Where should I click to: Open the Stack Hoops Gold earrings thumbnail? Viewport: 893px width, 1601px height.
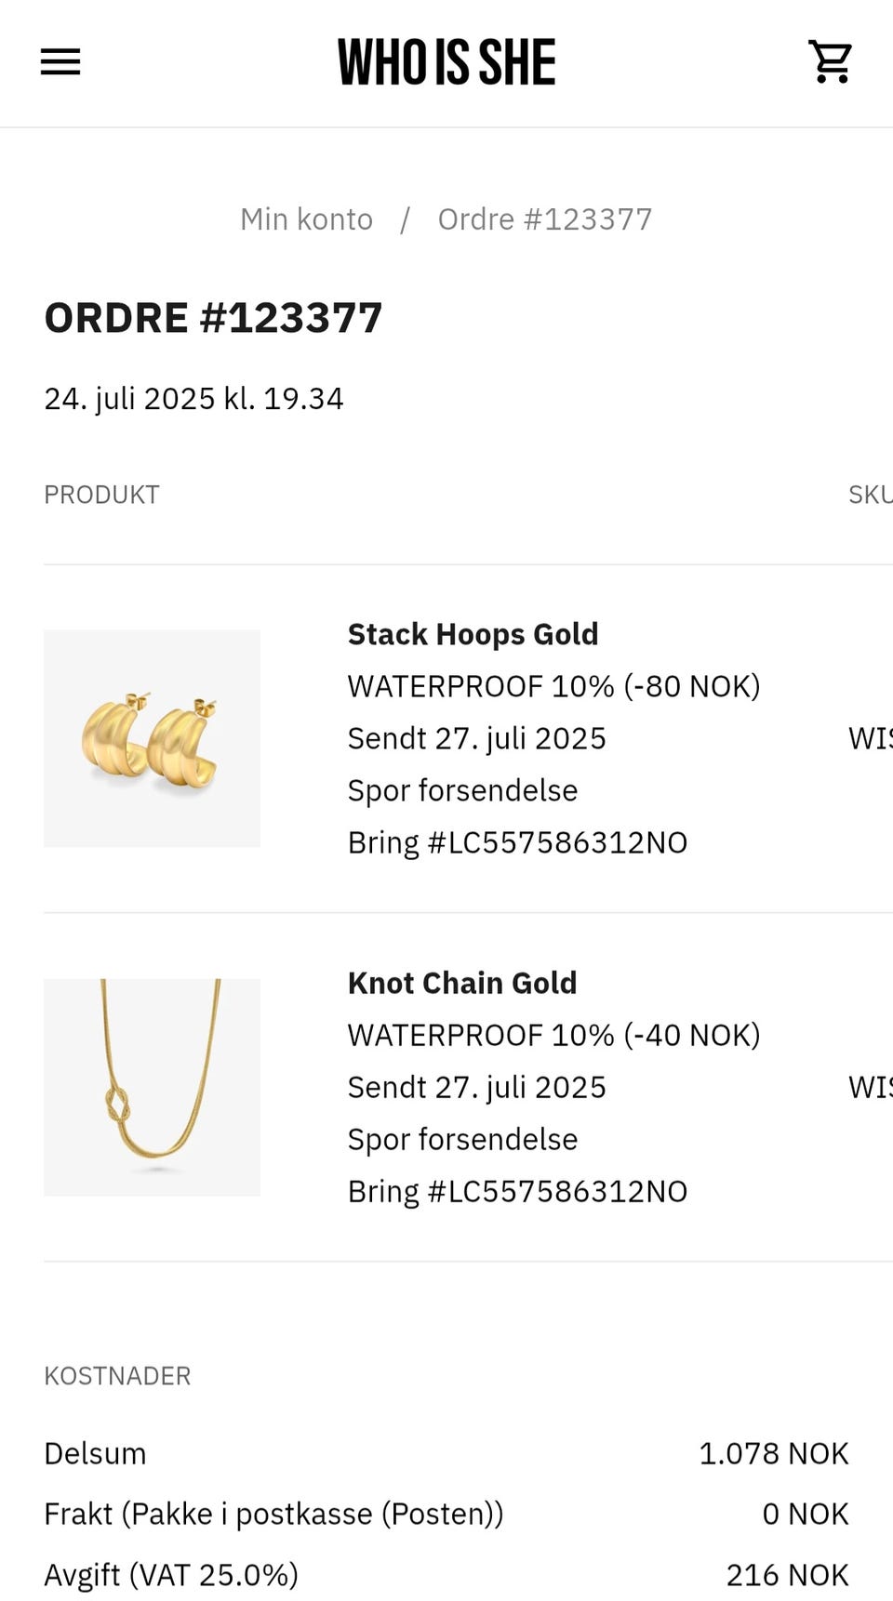152,738
